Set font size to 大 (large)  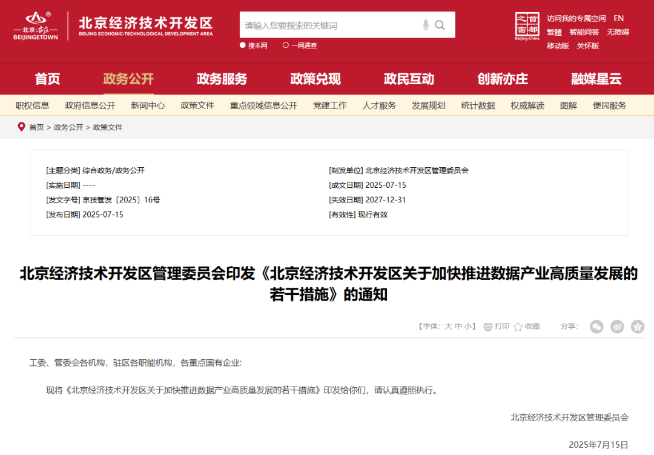coord(449,327)
